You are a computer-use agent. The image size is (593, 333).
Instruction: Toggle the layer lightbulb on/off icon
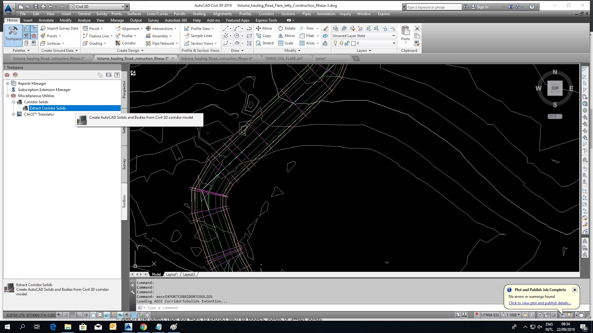coord(335,43)
